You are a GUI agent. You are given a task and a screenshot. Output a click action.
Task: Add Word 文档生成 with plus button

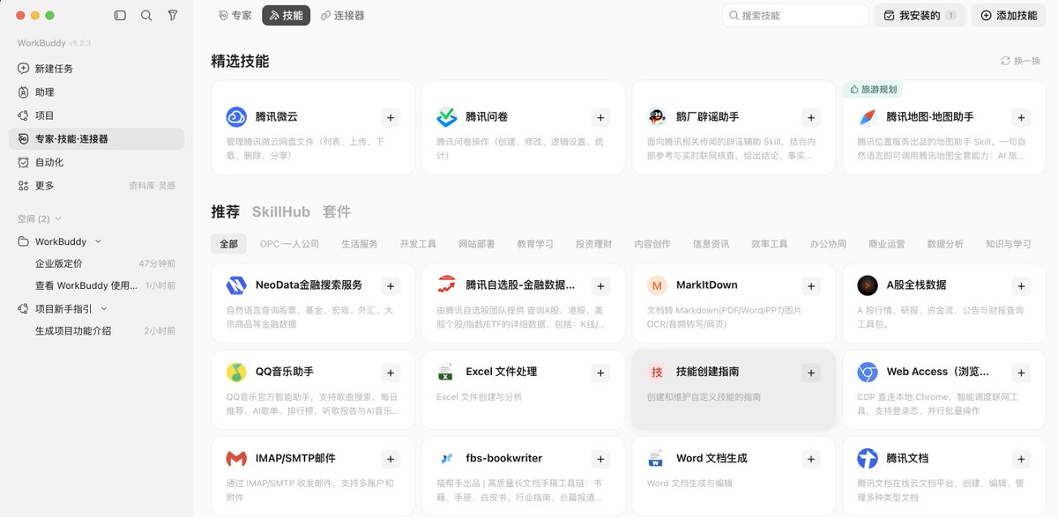coord(810,459)
